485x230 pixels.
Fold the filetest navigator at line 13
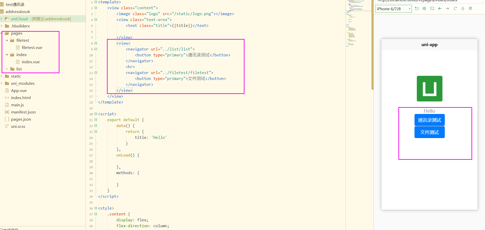(96, 72)
